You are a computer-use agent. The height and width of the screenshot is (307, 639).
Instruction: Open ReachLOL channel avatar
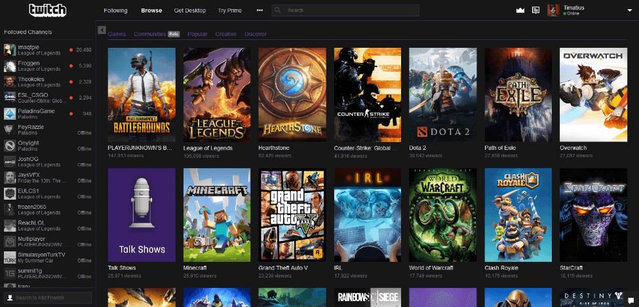click(x=10, y=226)
